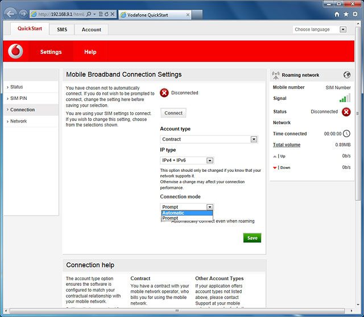Image resolution: width=364 pixels, height=317 pixels.
Task: Click the green signal strength bars
Action: click(x=345, y=98)
